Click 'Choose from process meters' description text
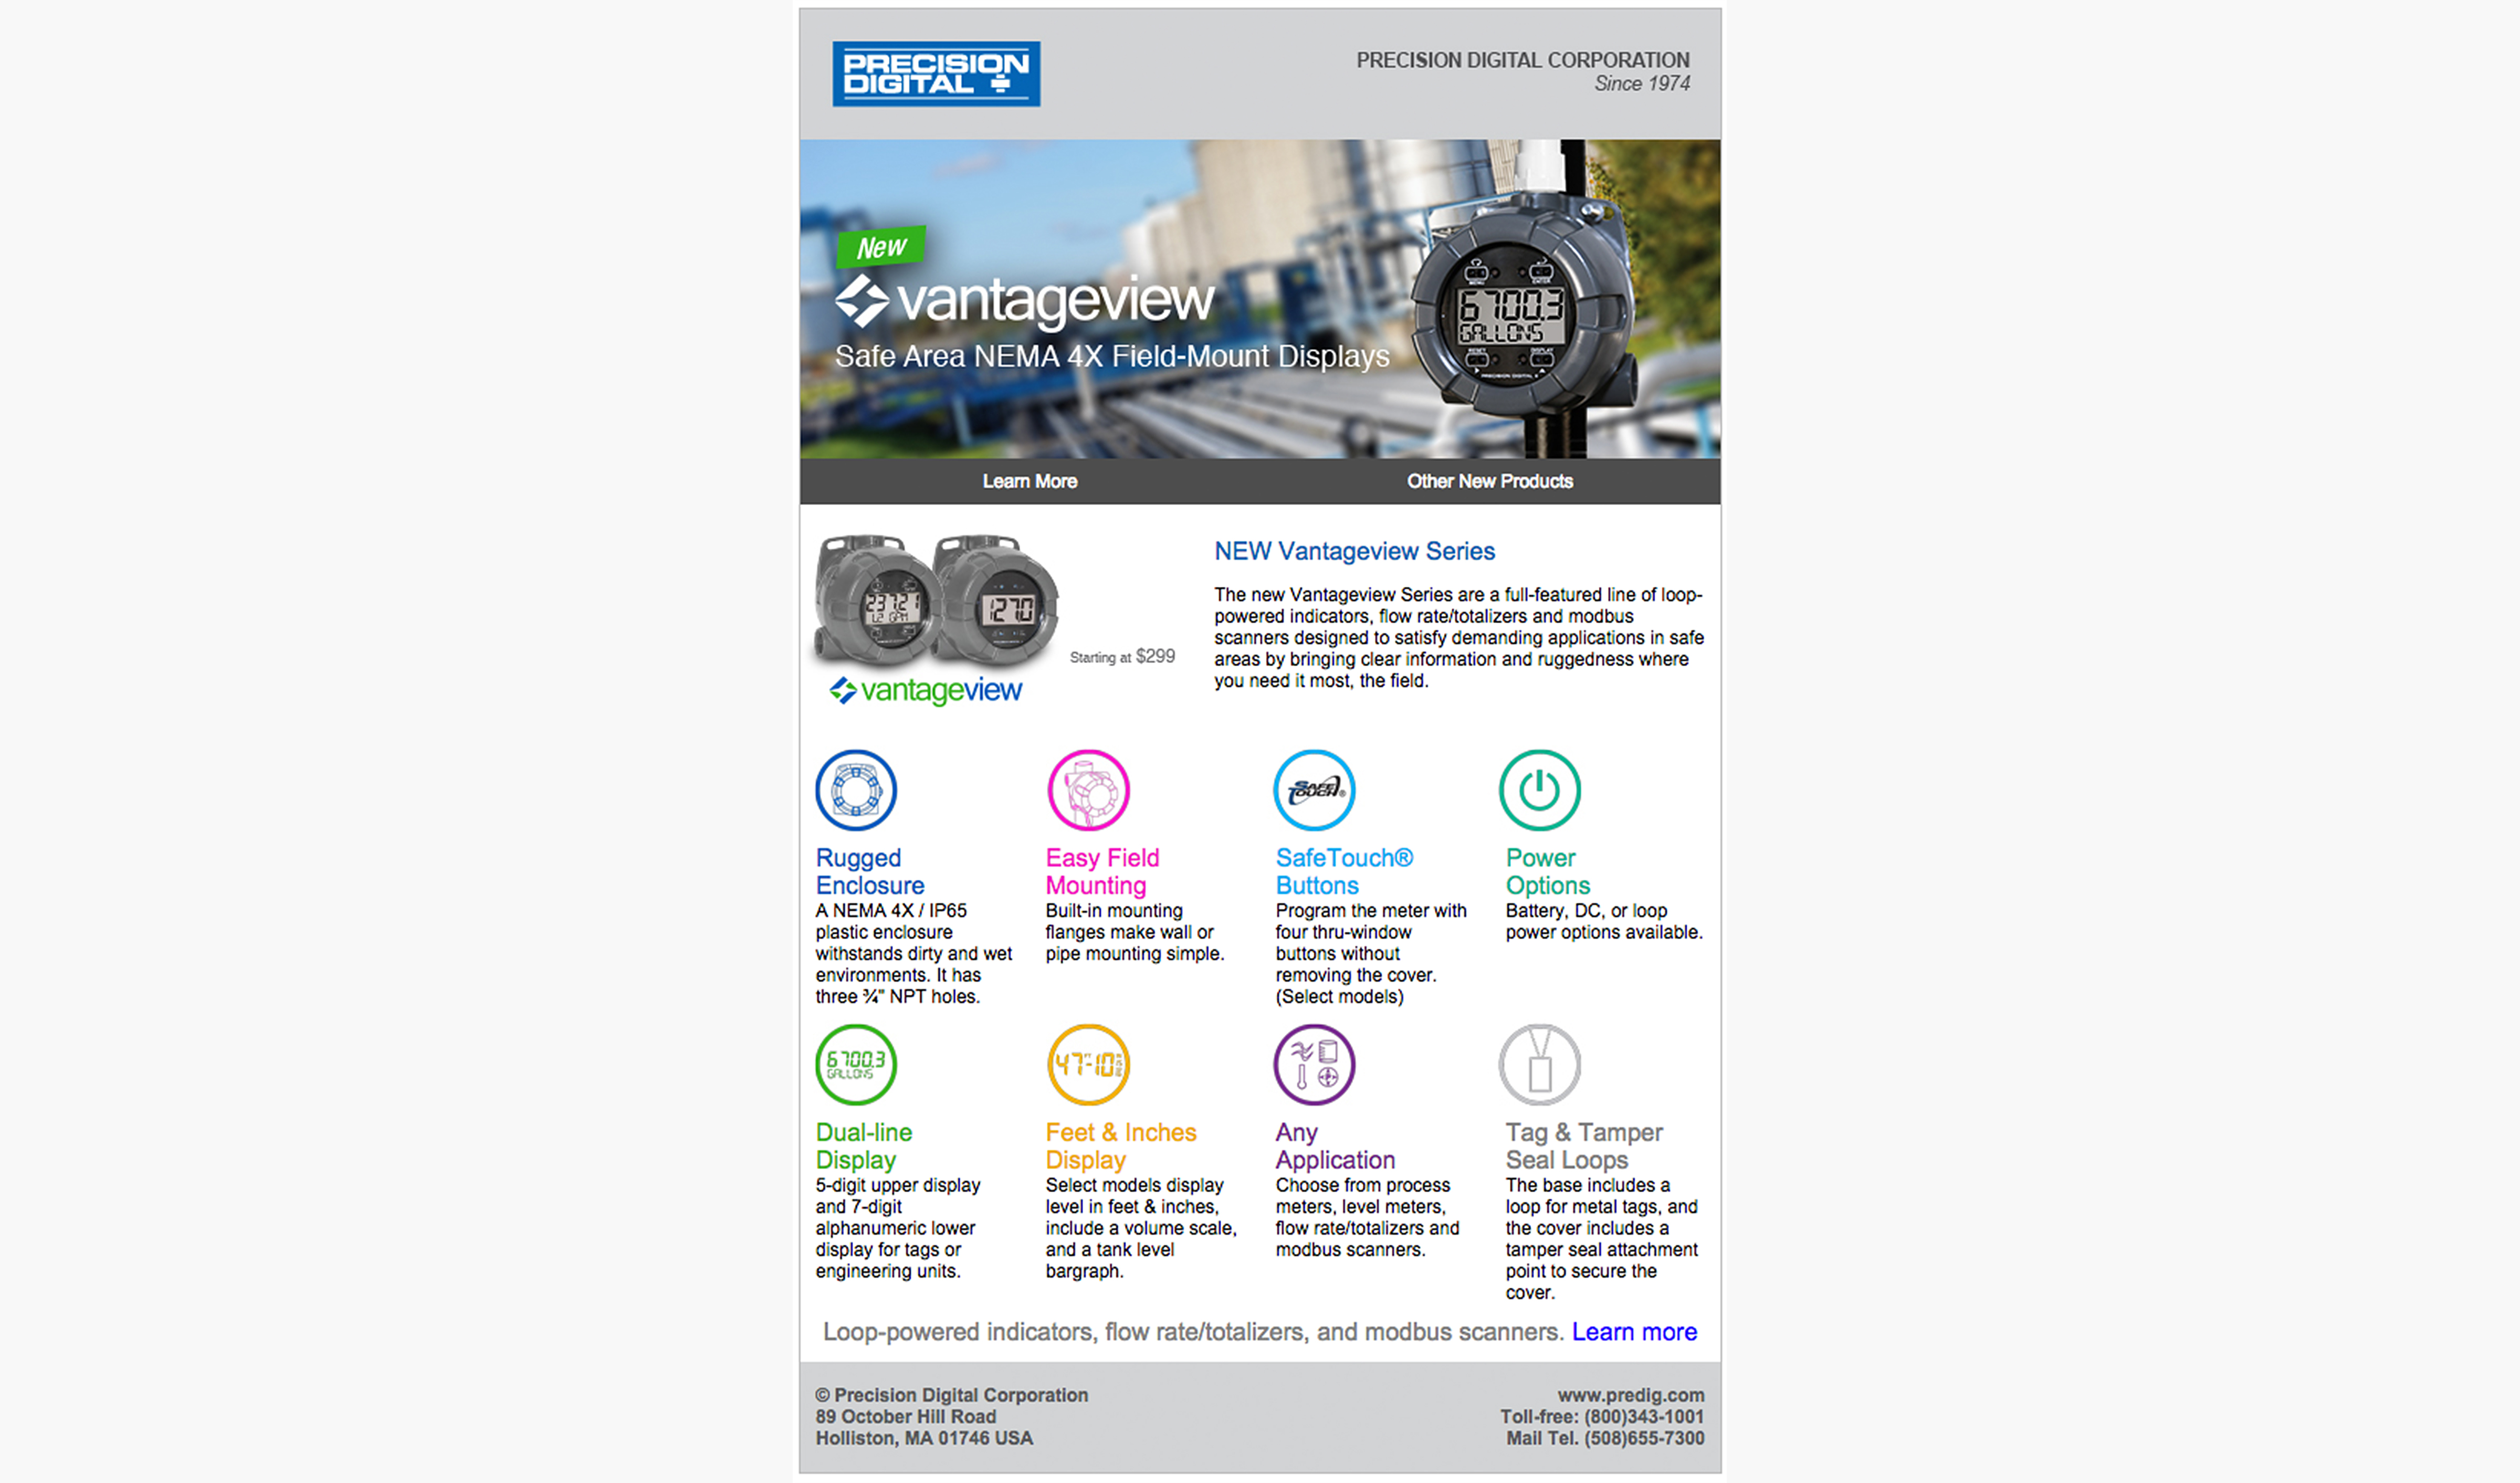 (1367, 1217)
